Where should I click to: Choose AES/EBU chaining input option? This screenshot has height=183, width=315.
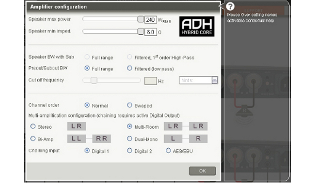click(168, 151)
